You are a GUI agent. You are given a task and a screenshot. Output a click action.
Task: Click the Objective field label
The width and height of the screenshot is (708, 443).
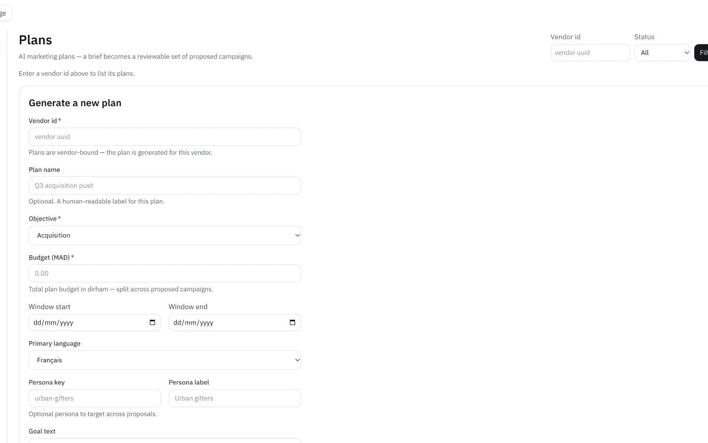pyautogui.click(x=43, y=218)
